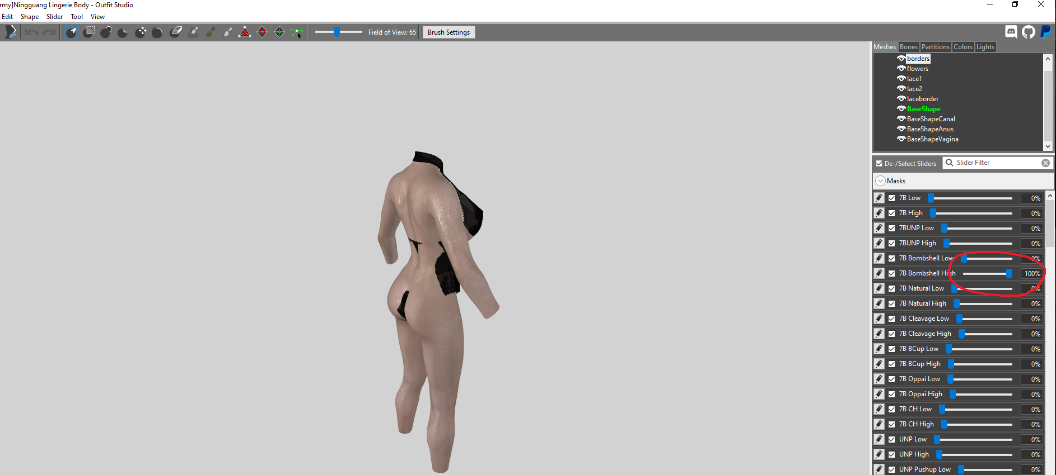Hide the flowers mesh eye icon

(901, 68)
